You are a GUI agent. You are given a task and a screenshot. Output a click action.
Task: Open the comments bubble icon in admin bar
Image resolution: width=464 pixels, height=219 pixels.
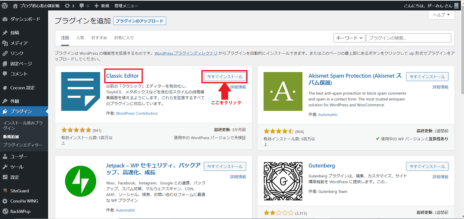(x=82, y=6)
